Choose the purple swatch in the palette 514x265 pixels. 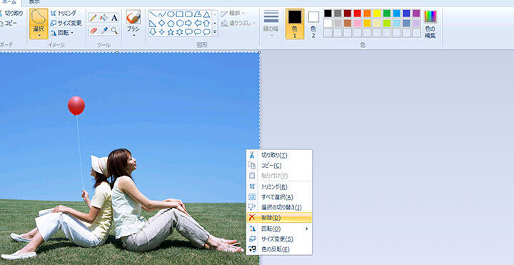[416, 13]
